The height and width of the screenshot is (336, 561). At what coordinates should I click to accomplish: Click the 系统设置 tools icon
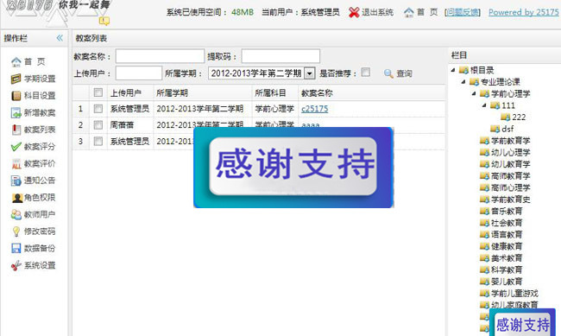(x=16, y=265)
